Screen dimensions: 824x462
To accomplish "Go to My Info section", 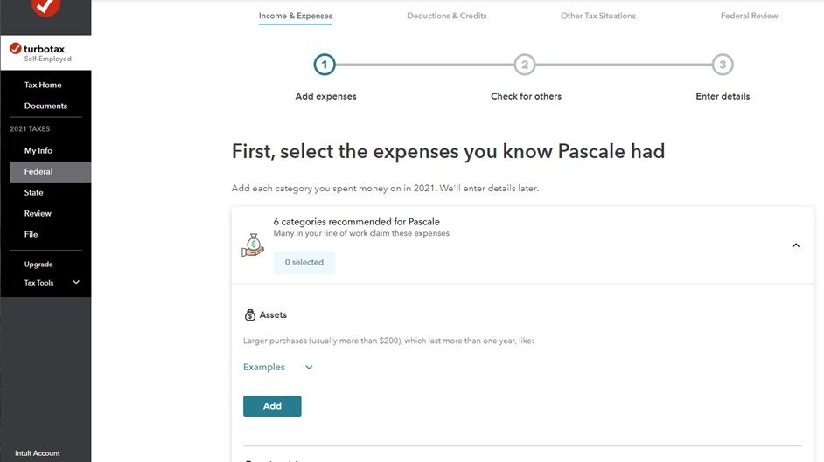I will (x=38, y=151).
